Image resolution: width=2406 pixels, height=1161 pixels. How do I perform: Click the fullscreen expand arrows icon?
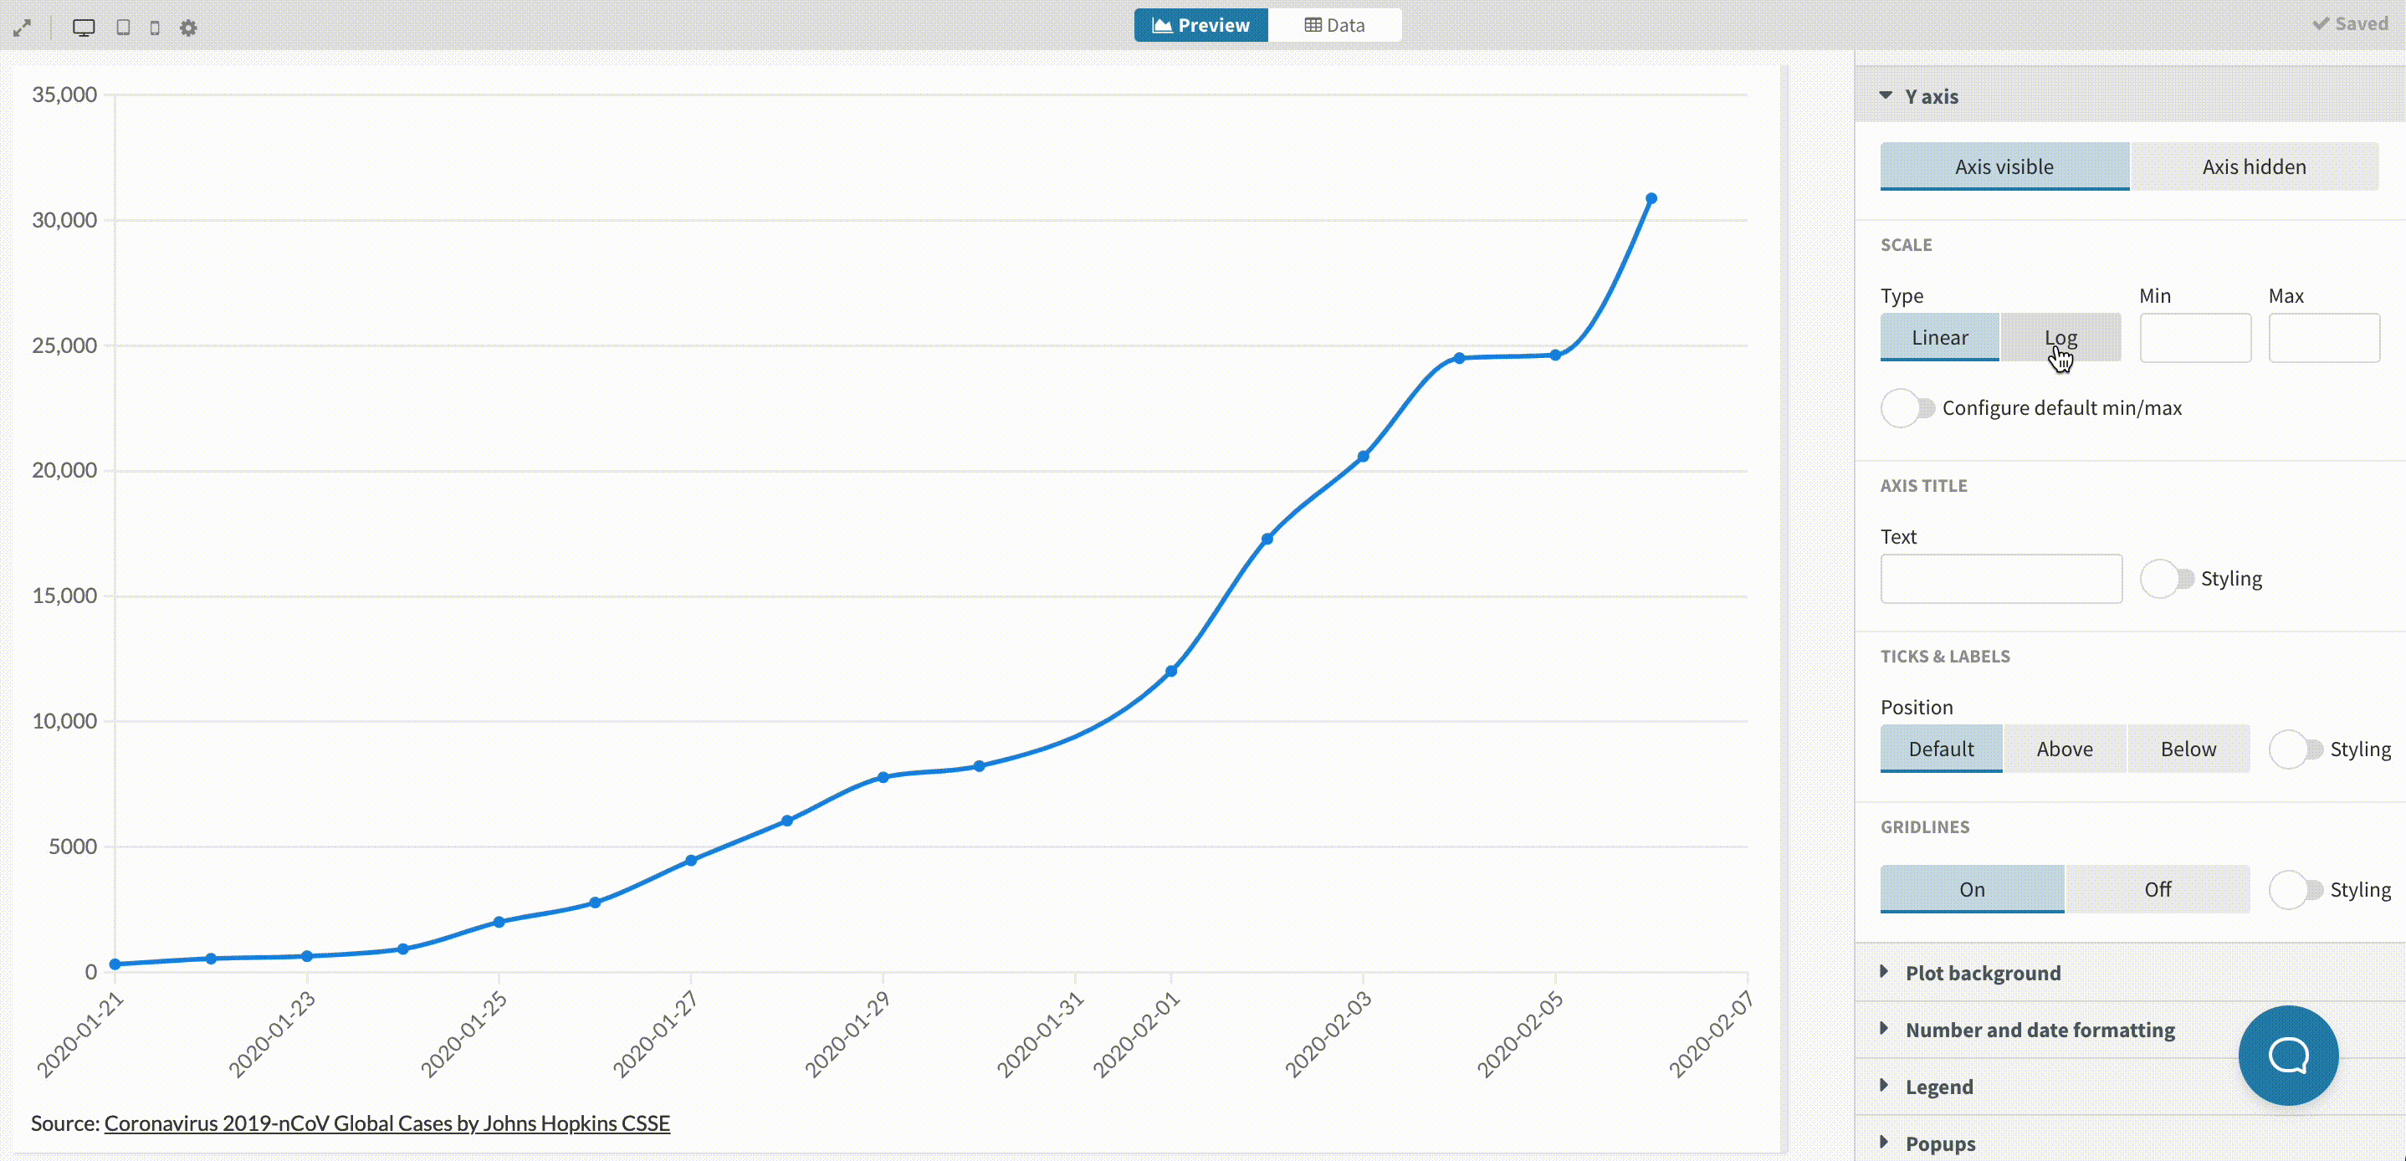[23, 28]
